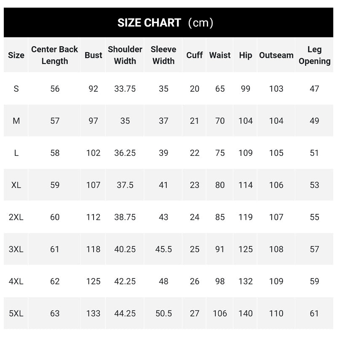Select the 5XL outseam value 110
This screenshot has height=337, width=337.
(276, 313)
